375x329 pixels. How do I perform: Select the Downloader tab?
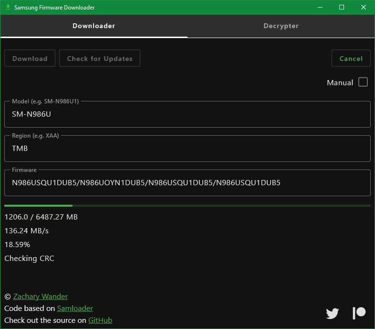coord(94,26)
